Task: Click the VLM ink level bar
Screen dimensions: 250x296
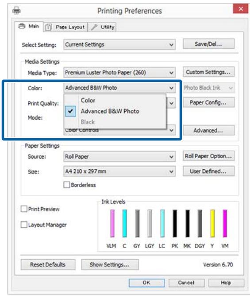Action: pos(112,223)
